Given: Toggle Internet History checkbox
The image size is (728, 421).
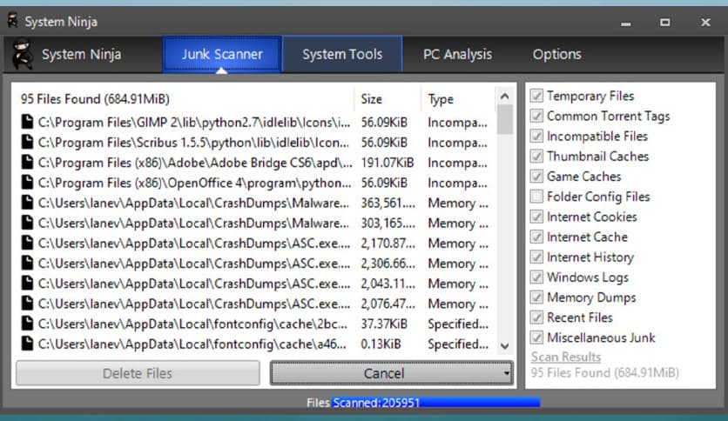Looking at the screenshot, I should (x=536, y=257).
